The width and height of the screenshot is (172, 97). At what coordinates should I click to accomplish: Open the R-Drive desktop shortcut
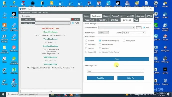point(137,4)
